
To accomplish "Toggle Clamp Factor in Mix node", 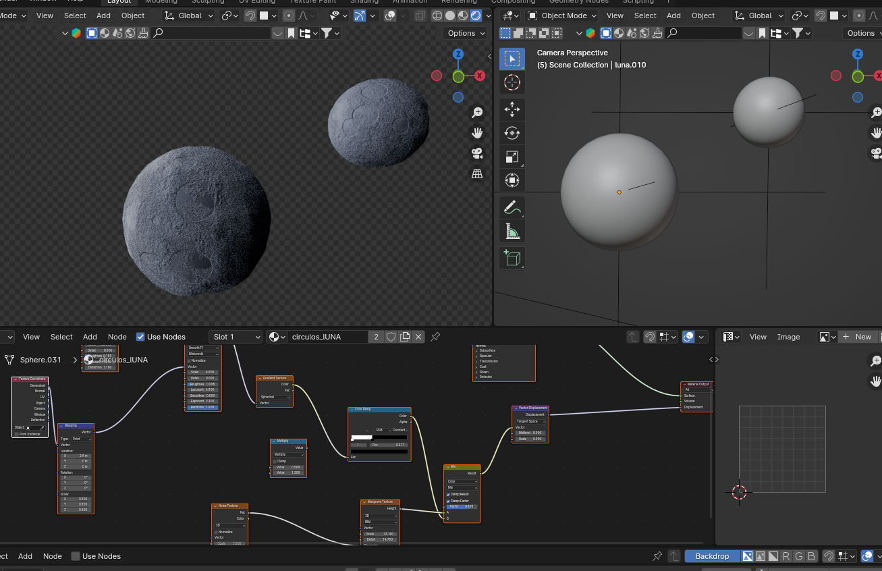I will coord(448,501).
